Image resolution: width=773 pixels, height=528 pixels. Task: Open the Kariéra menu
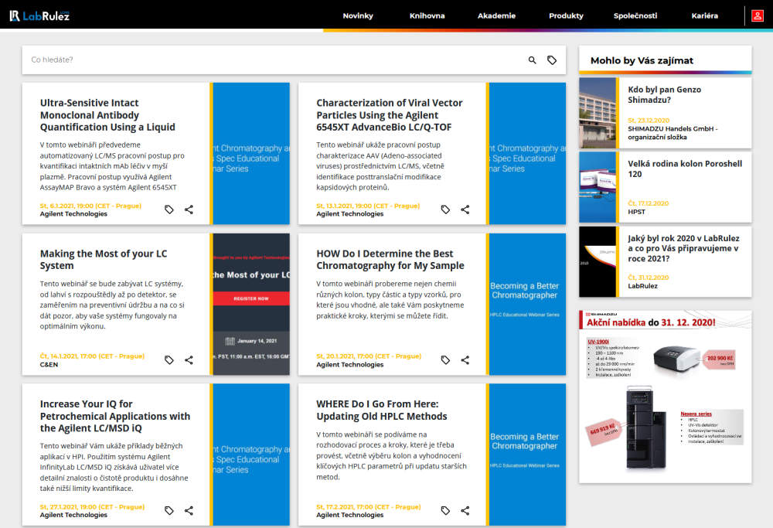[704, 15]
